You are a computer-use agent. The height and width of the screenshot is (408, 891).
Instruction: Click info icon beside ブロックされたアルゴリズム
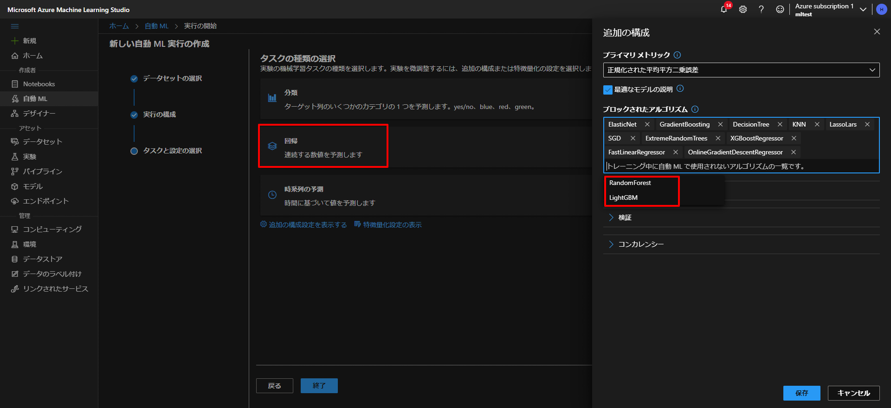tap(695, 109)
